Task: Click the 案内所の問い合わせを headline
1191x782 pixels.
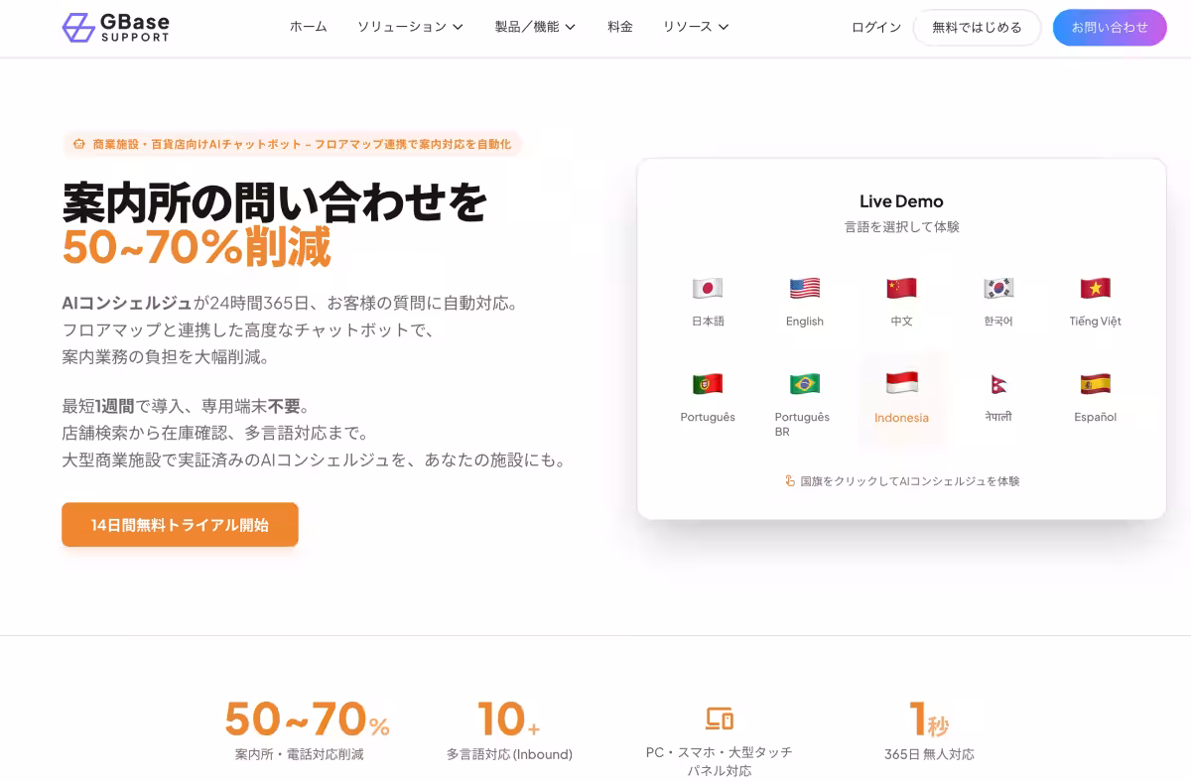Action: 275,202
